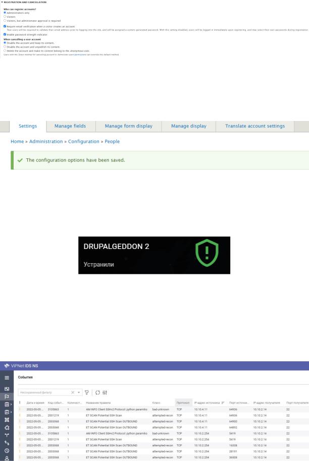
Task: Toggle 'Enable password strength indicator' checkbox
Action: (5, 34)
